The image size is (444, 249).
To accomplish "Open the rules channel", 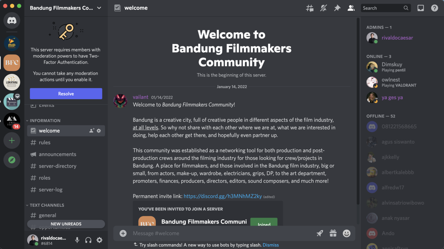I will point(66,142).
